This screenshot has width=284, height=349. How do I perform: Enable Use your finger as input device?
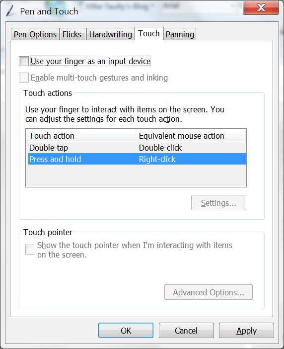(24, 61)
